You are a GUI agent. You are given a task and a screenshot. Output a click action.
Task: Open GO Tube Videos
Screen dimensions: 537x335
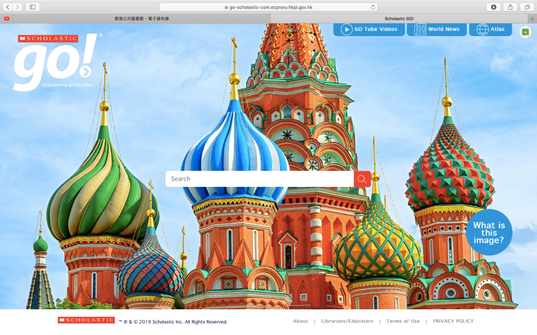369,29
